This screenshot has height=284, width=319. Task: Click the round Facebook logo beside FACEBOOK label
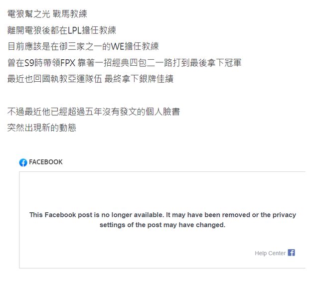click(x=23, y=162)
